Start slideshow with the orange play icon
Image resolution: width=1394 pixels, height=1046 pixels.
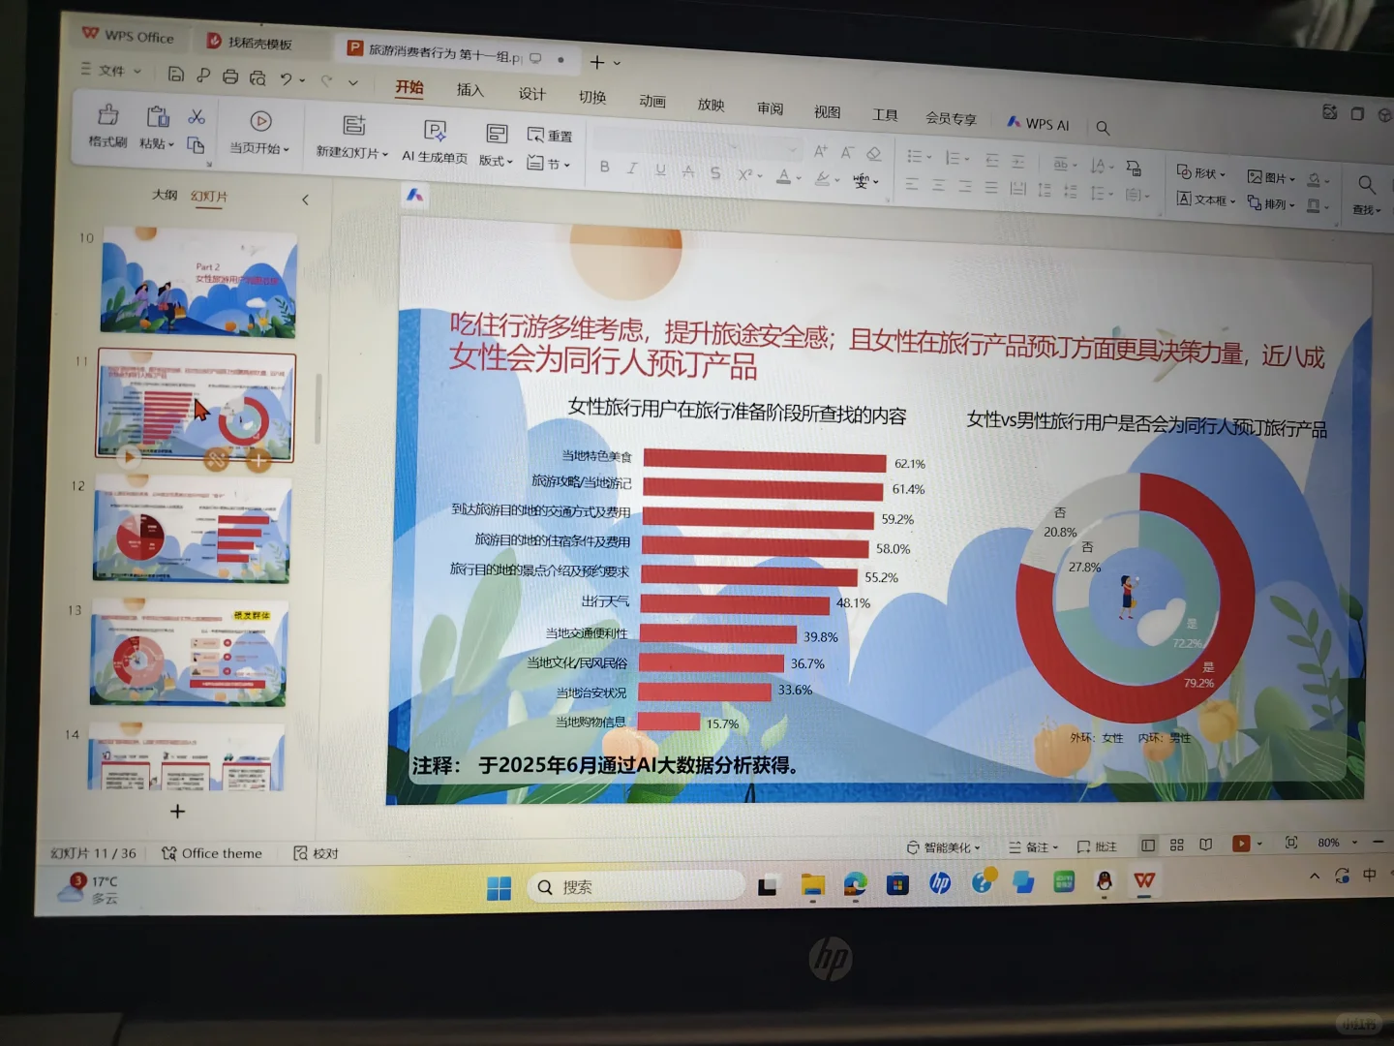[1243, 844]
